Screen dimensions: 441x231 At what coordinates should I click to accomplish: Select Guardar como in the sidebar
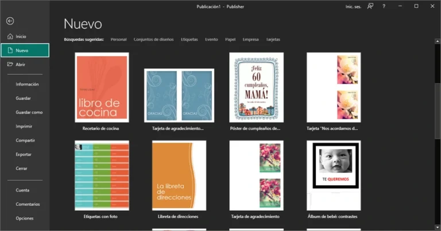29,112
